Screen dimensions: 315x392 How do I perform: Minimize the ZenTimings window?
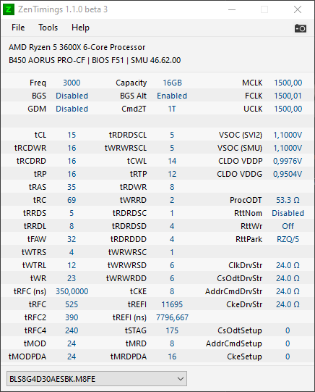pyautogui.click(x=232, y=9)
